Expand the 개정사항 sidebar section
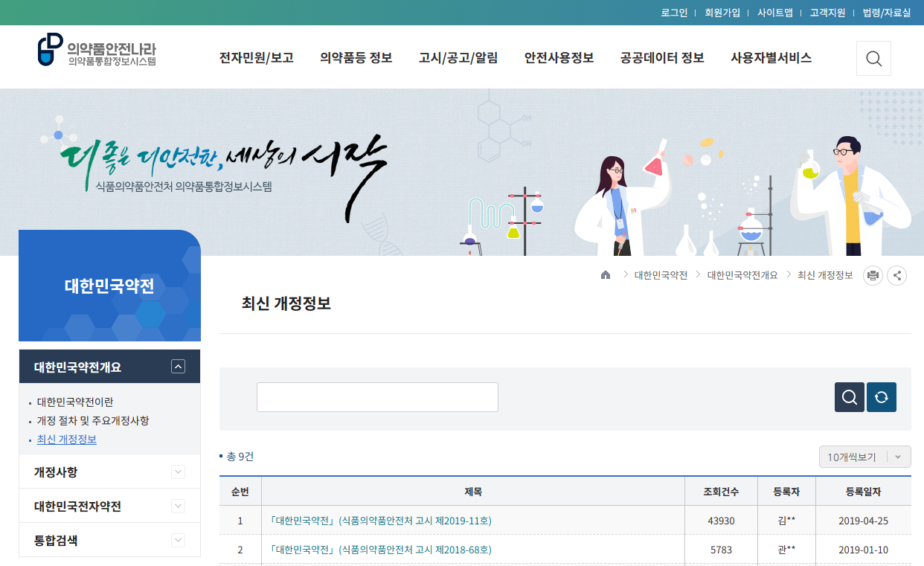Screen dimensions: 924x566 coord(178,472)
